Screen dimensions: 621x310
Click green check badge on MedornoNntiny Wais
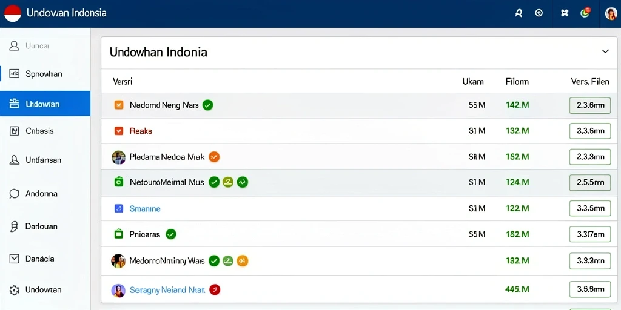pyautogui.click(x=214, y=260)
